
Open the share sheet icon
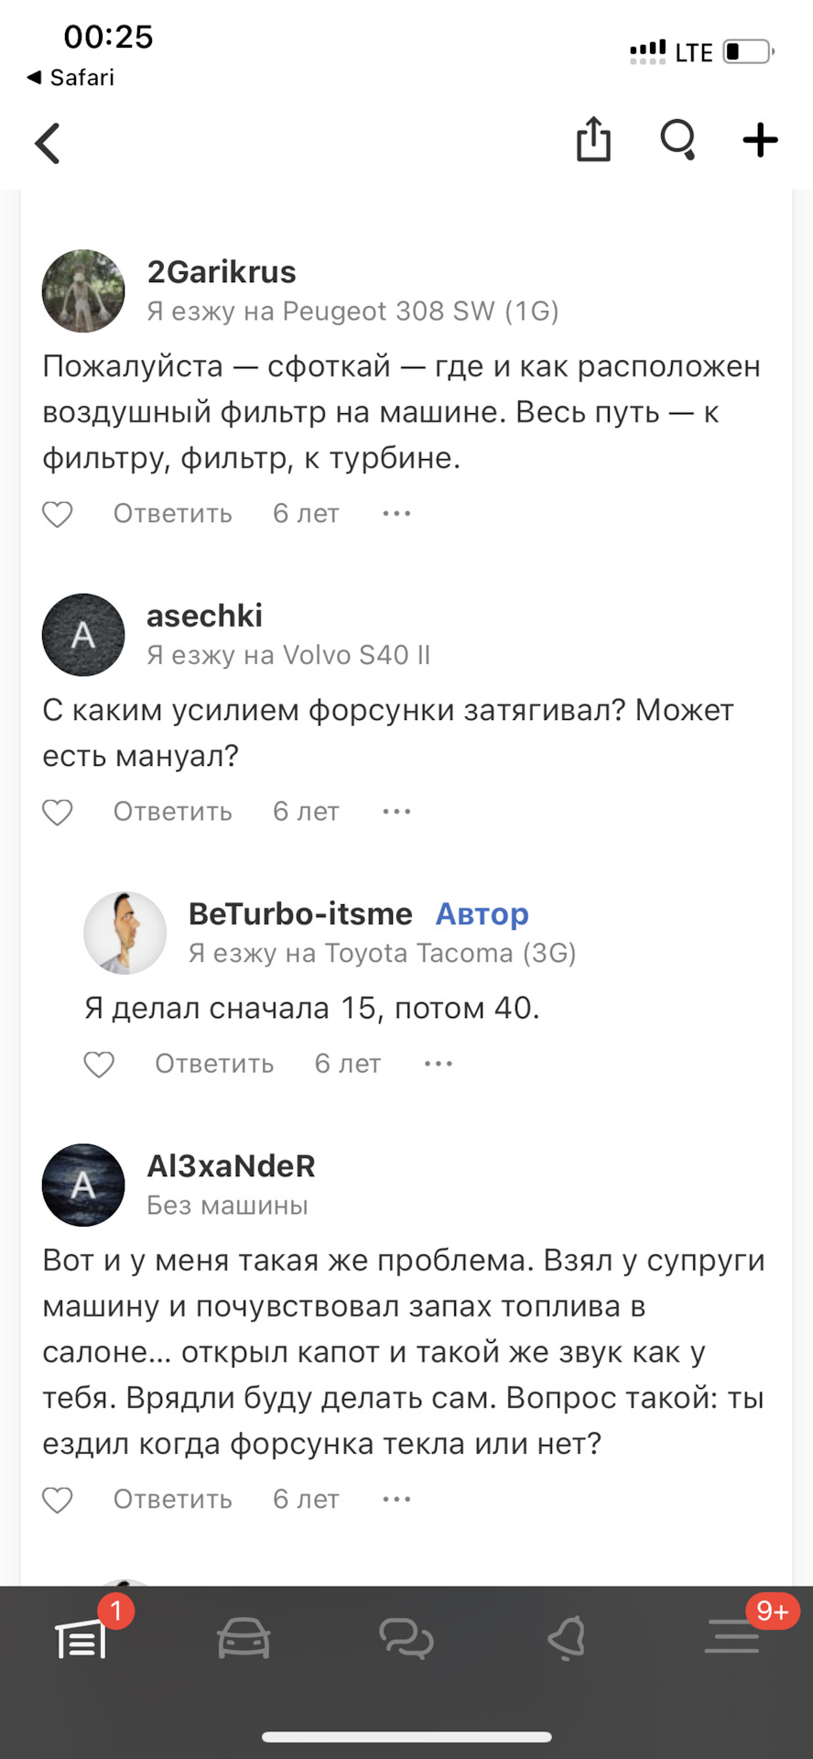tap(593, 140)
